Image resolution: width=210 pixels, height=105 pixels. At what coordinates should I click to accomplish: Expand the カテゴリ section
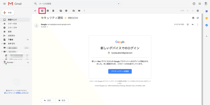(x=2, y=44)
